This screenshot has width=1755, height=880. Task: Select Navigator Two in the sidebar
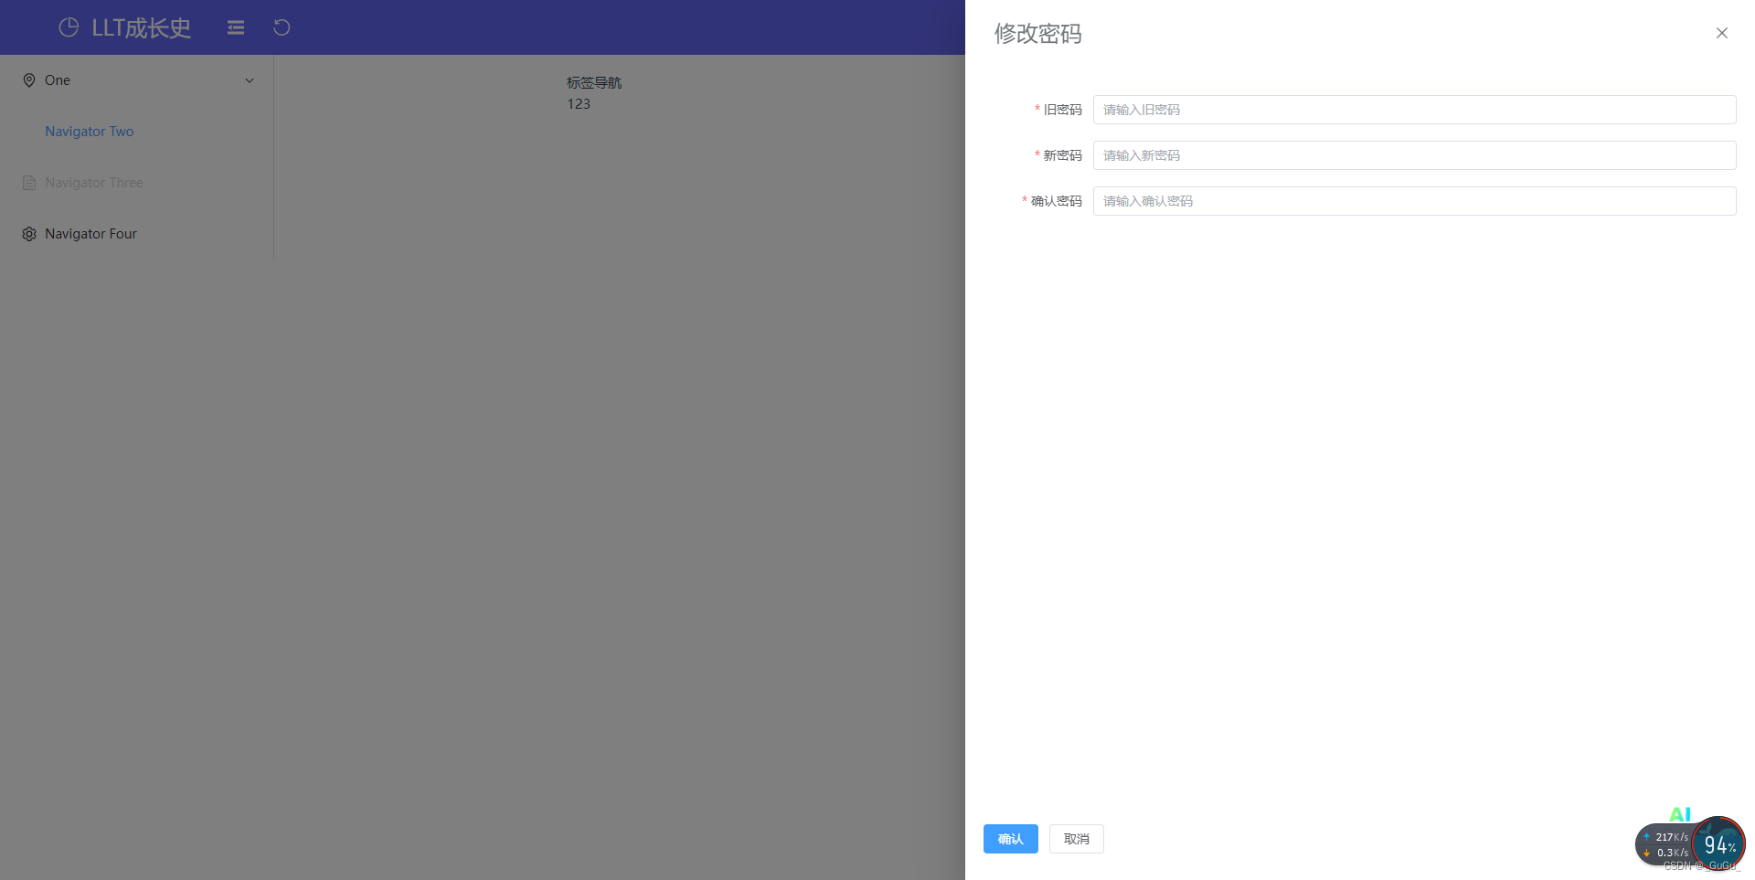point(89,131)
